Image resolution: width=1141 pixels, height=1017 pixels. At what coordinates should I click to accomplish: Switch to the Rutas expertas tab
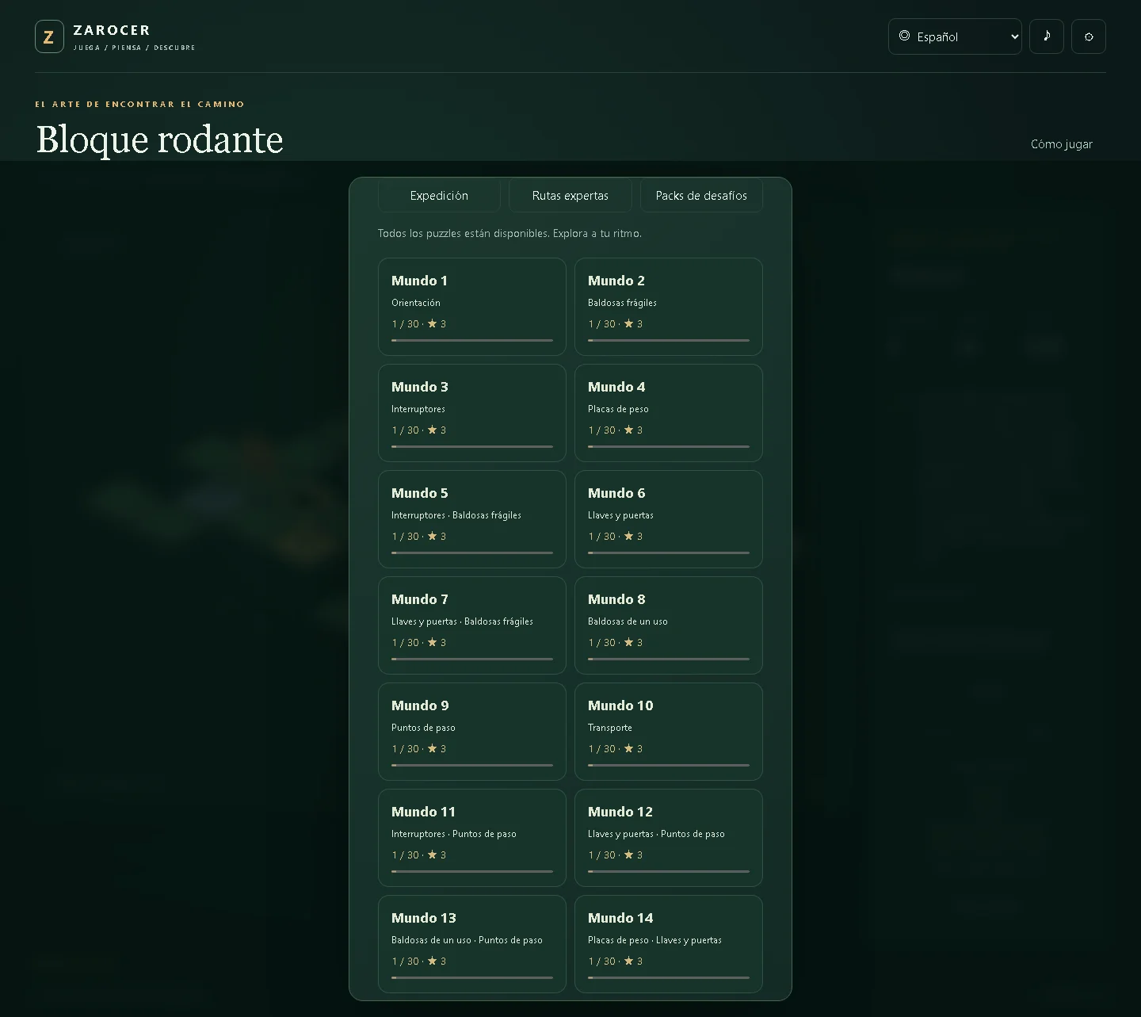click(x=570, y=195)
